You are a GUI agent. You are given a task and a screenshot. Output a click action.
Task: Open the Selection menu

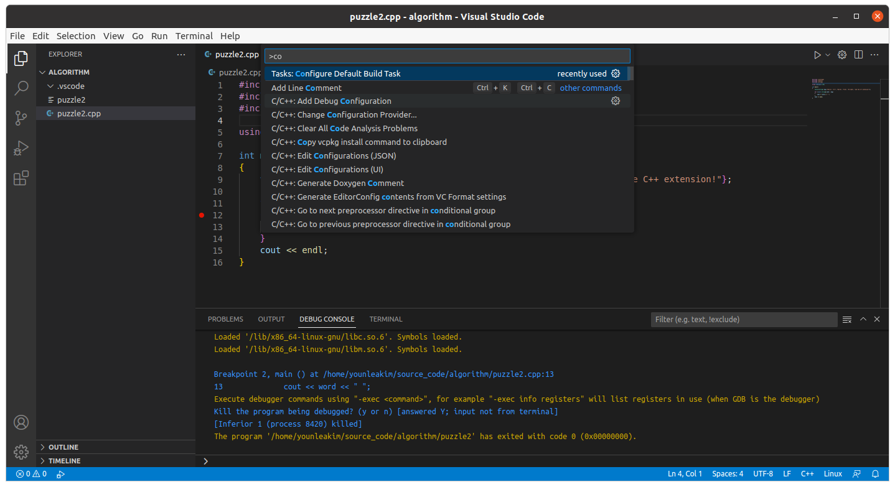tap(76, 36)
